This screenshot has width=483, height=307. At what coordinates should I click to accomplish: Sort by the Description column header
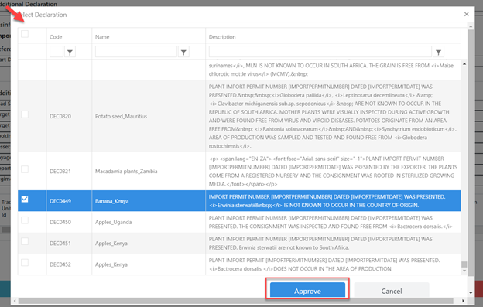pos(222,37)
